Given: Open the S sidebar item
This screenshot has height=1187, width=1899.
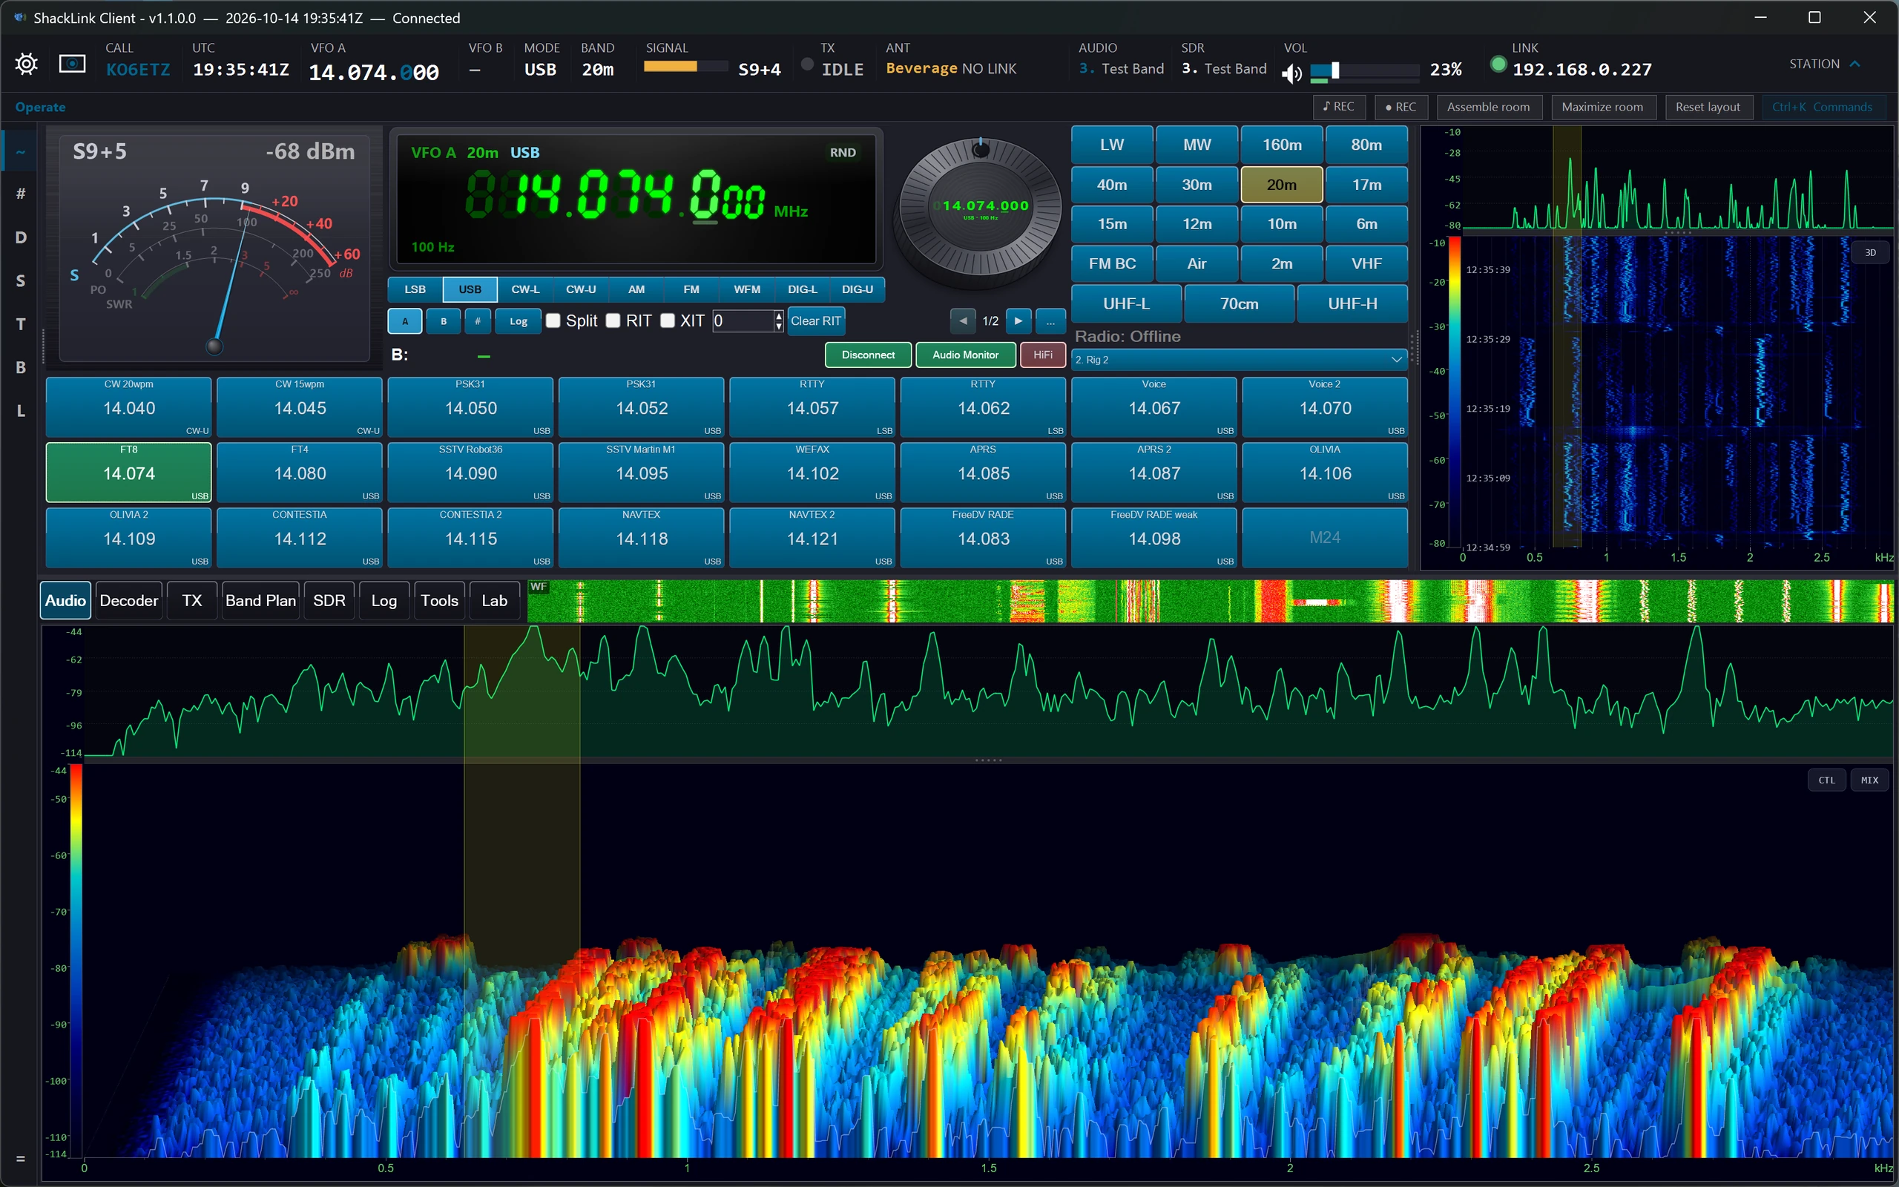Looking at the screenshot, I should [x=21, y=281].
